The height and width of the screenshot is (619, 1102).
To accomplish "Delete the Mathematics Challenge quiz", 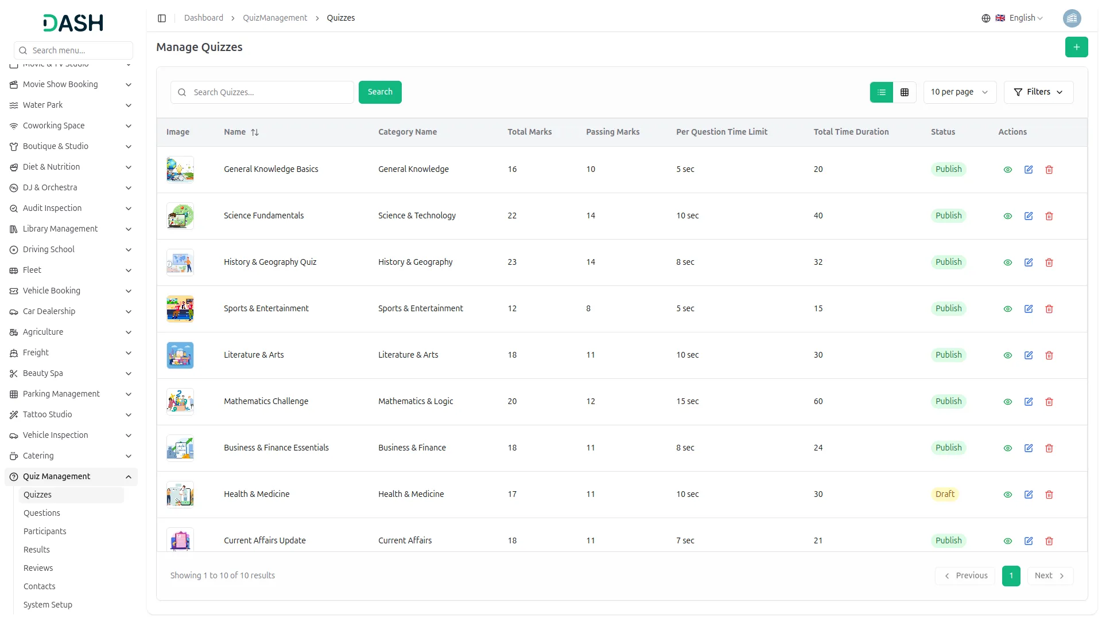I will [1049, 402].
